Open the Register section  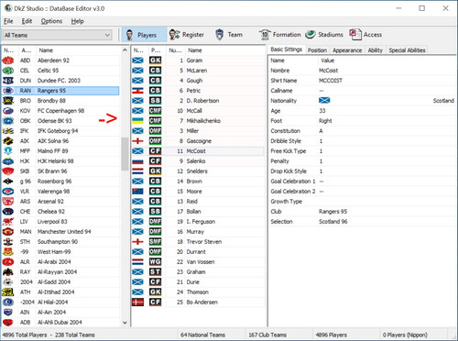pyautogui.click(x=187, y=35)
